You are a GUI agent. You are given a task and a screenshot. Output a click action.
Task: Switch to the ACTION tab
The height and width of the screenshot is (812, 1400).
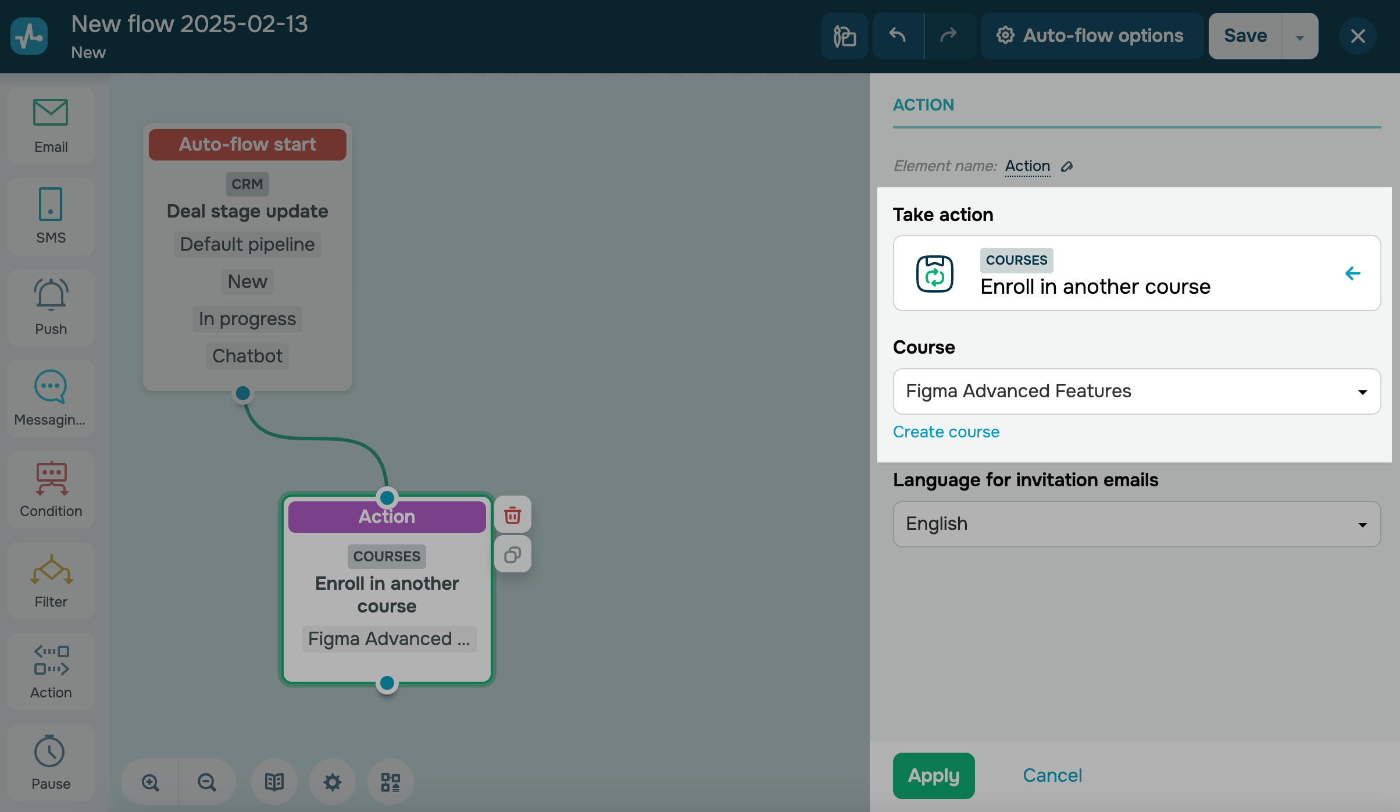(923, 105)
